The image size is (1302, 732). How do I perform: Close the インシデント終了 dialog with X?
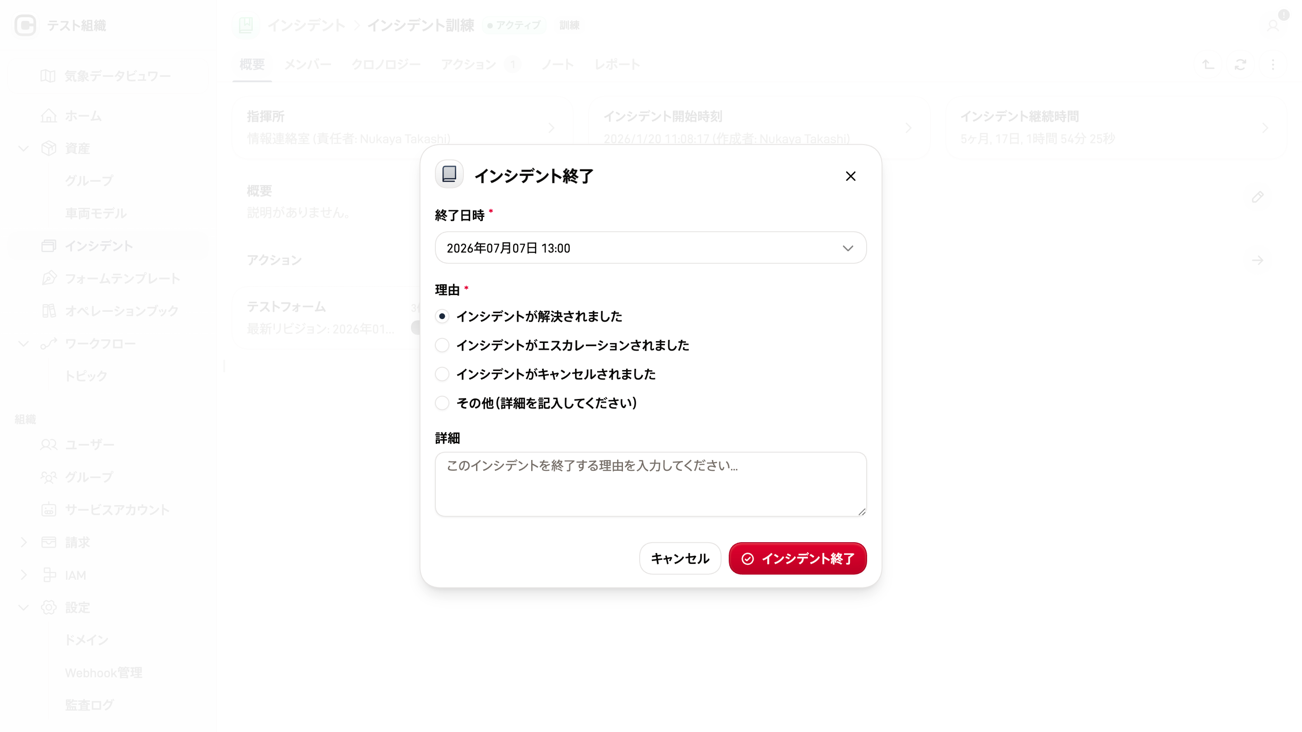tap(851, 176)
